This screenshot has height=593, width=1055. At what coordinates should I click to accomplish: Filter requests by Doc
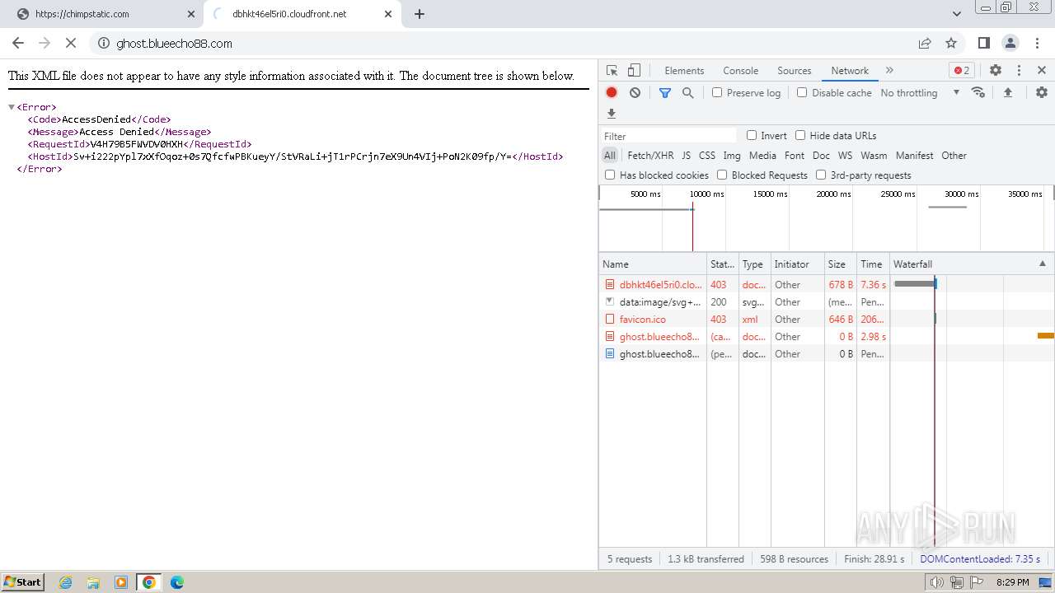pos(821,155)
